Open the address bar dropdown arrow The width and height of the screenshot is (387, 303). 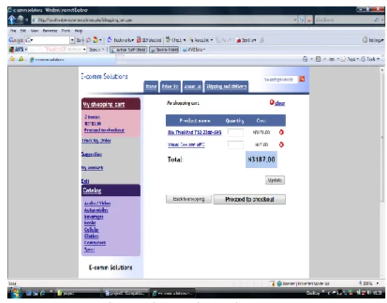296,20
